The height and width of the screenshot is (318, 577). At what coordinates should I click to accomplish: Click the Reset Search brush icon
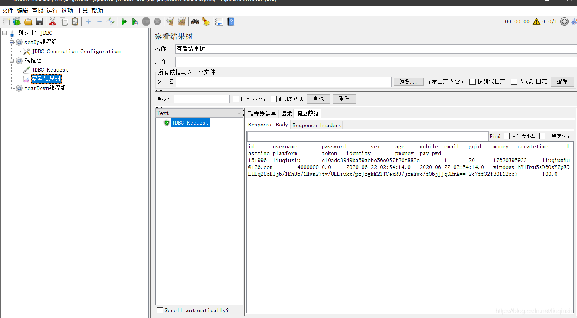tap(206, 21)
